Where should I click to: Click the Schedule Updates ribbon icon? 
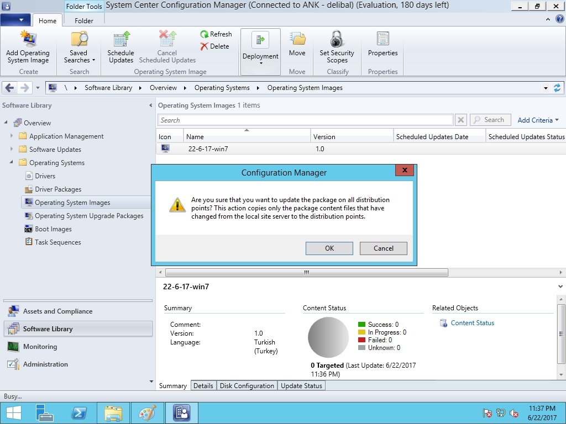[120, 40]
